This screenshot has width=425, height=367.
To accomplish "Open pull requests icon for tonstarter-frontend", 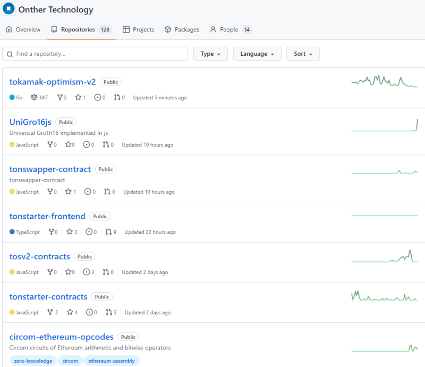I will (108, 232).
